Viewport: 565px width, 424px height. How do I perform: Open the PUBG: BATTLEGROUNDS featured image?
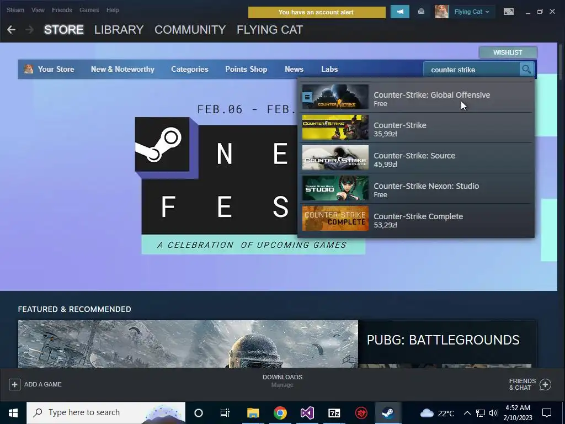188,344
